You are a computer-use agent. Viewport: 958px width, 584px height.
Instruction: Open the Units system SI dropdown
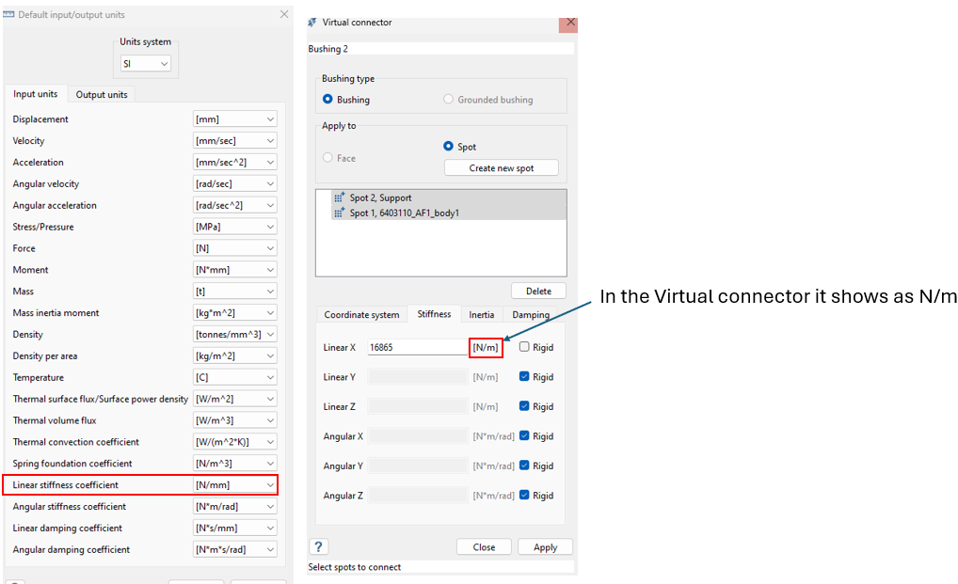coord(146,63)
